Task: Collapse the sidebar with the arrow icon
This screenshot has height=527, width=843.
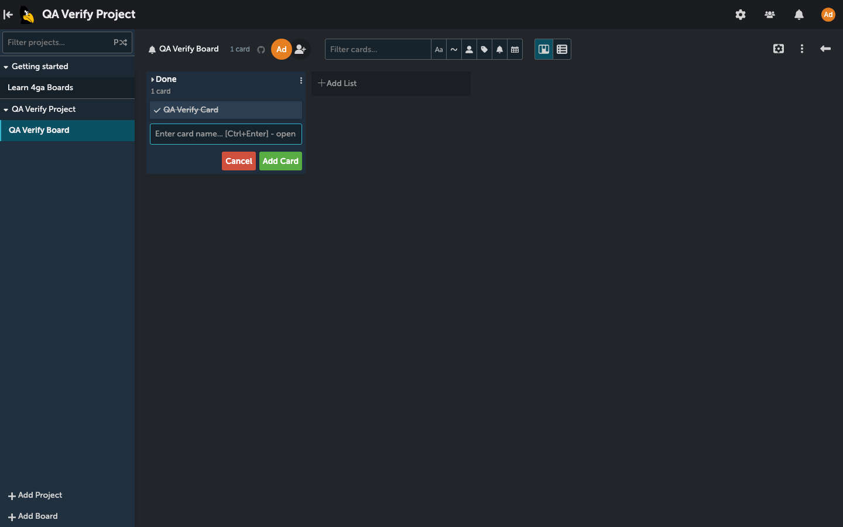Action: pyautogui.click(x=8, y=15)
